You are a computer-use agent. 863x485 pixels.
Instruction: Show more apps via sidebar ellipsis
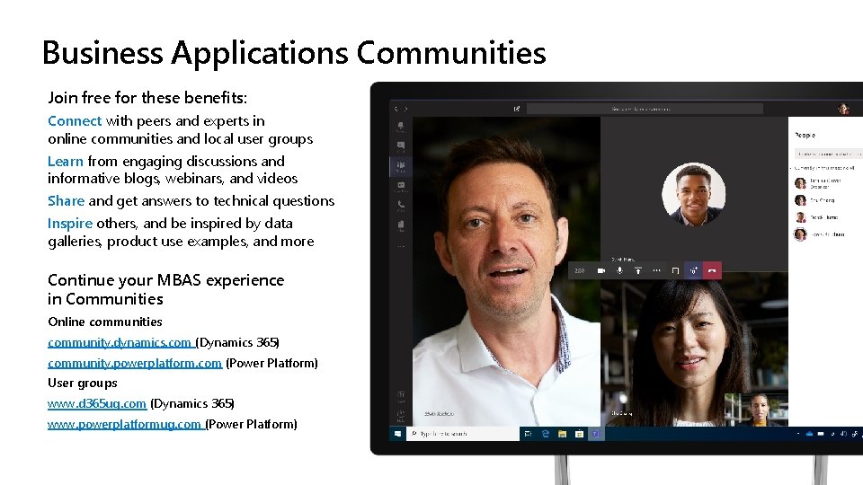401,246
